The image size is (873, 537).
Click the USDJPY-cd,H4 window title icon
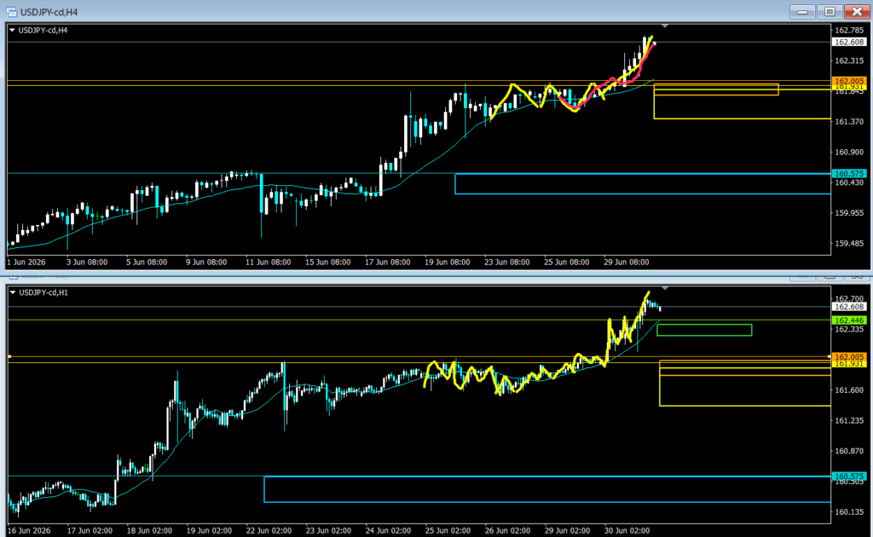click(x=10, y=12)
